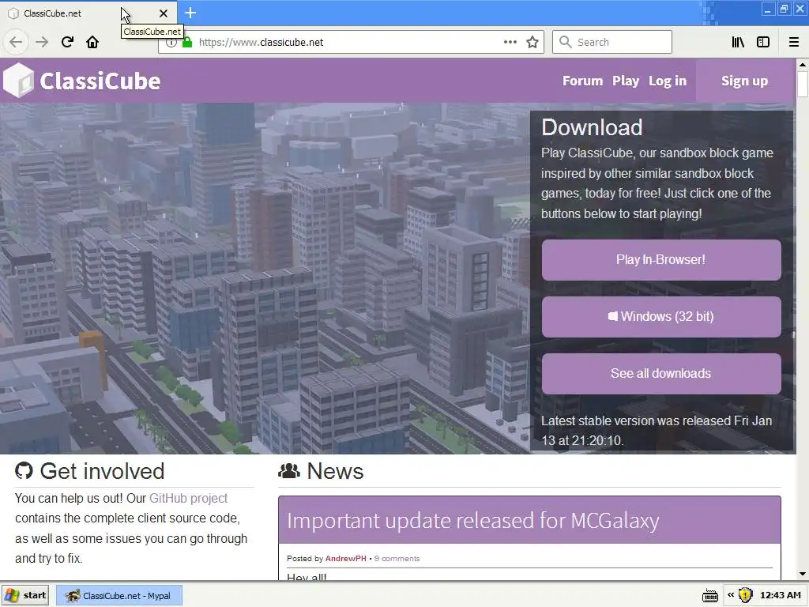Open a new tab with plus button
809x607 pixels.
(x=190, y=13)
